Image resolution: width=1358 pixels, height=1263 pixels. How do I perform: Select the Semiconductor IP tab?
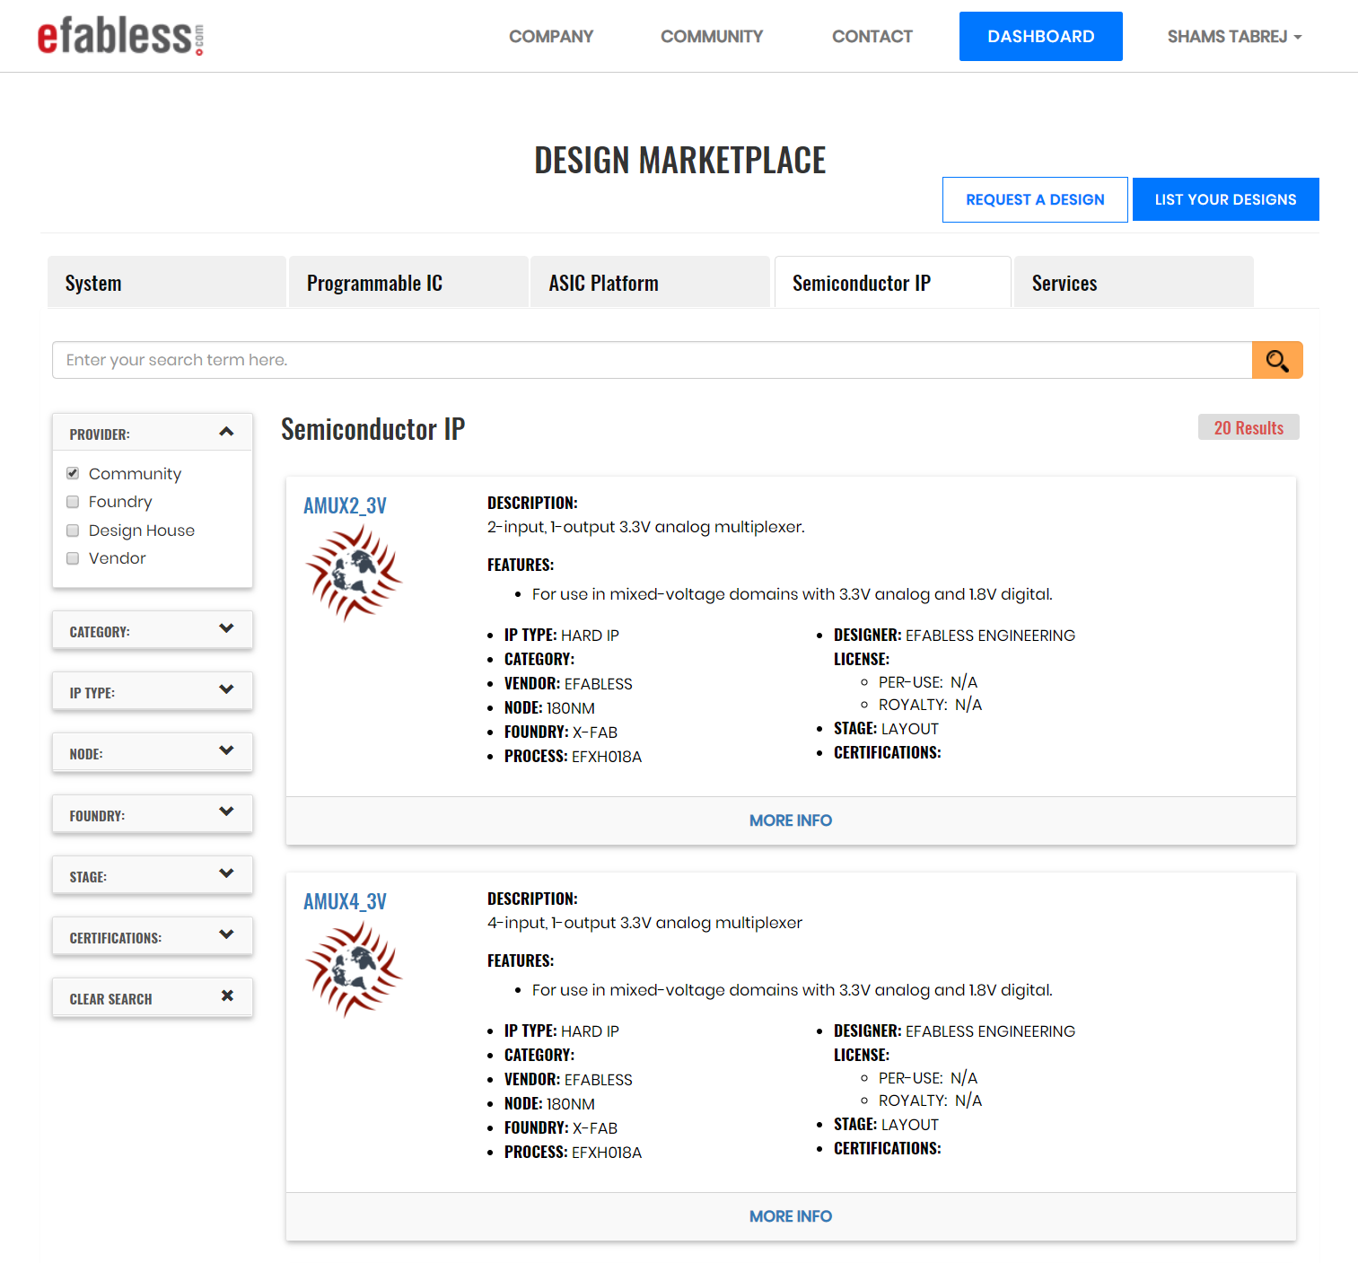tap(893, 283)
